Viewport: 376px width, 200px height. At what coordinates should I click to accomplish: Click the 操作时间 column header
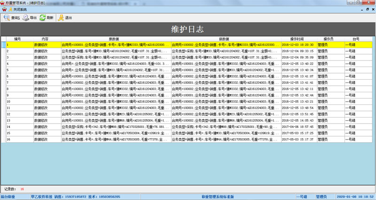point(297,38)
